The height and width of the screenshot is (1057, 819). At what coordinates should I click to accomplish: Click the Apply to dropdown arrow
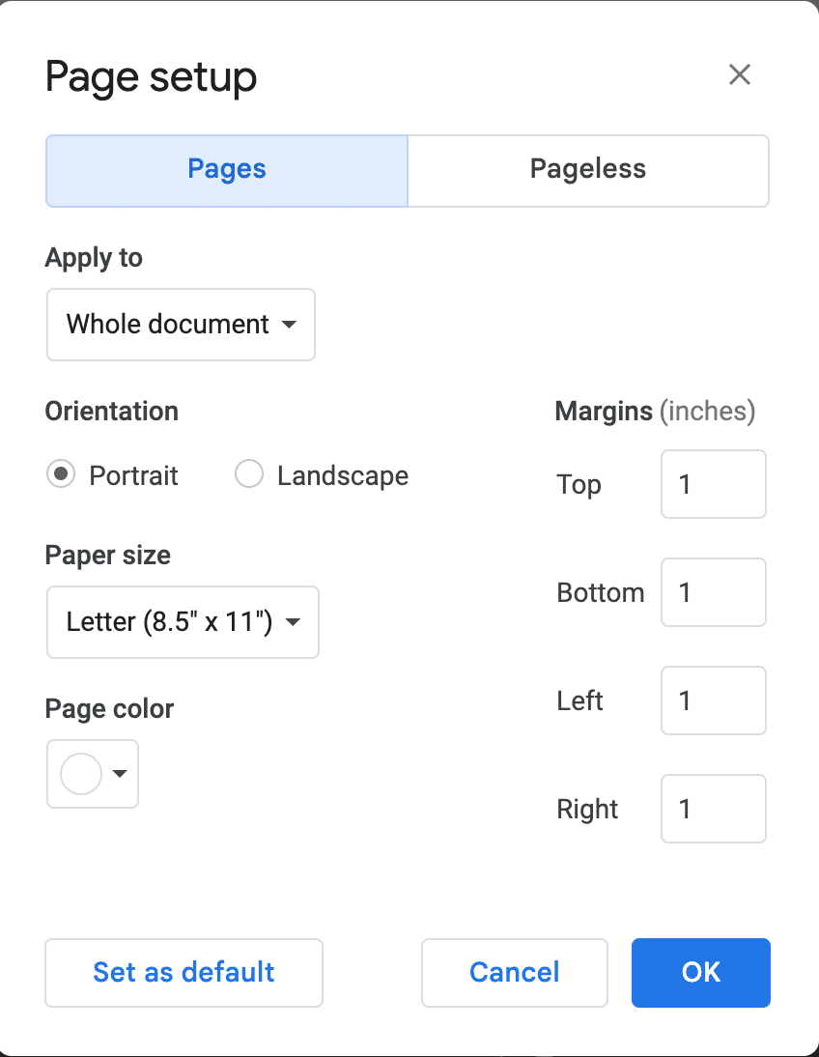point(289,325)
